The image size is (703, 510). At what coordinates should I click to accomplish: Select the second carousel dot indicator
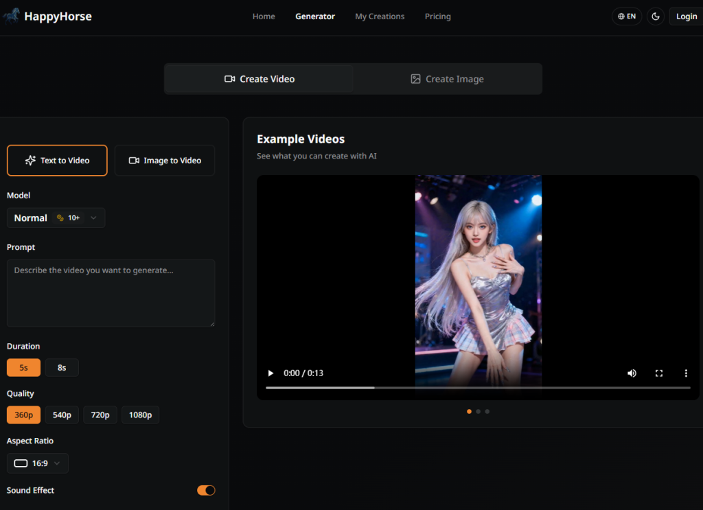click(x=478, y=412)
